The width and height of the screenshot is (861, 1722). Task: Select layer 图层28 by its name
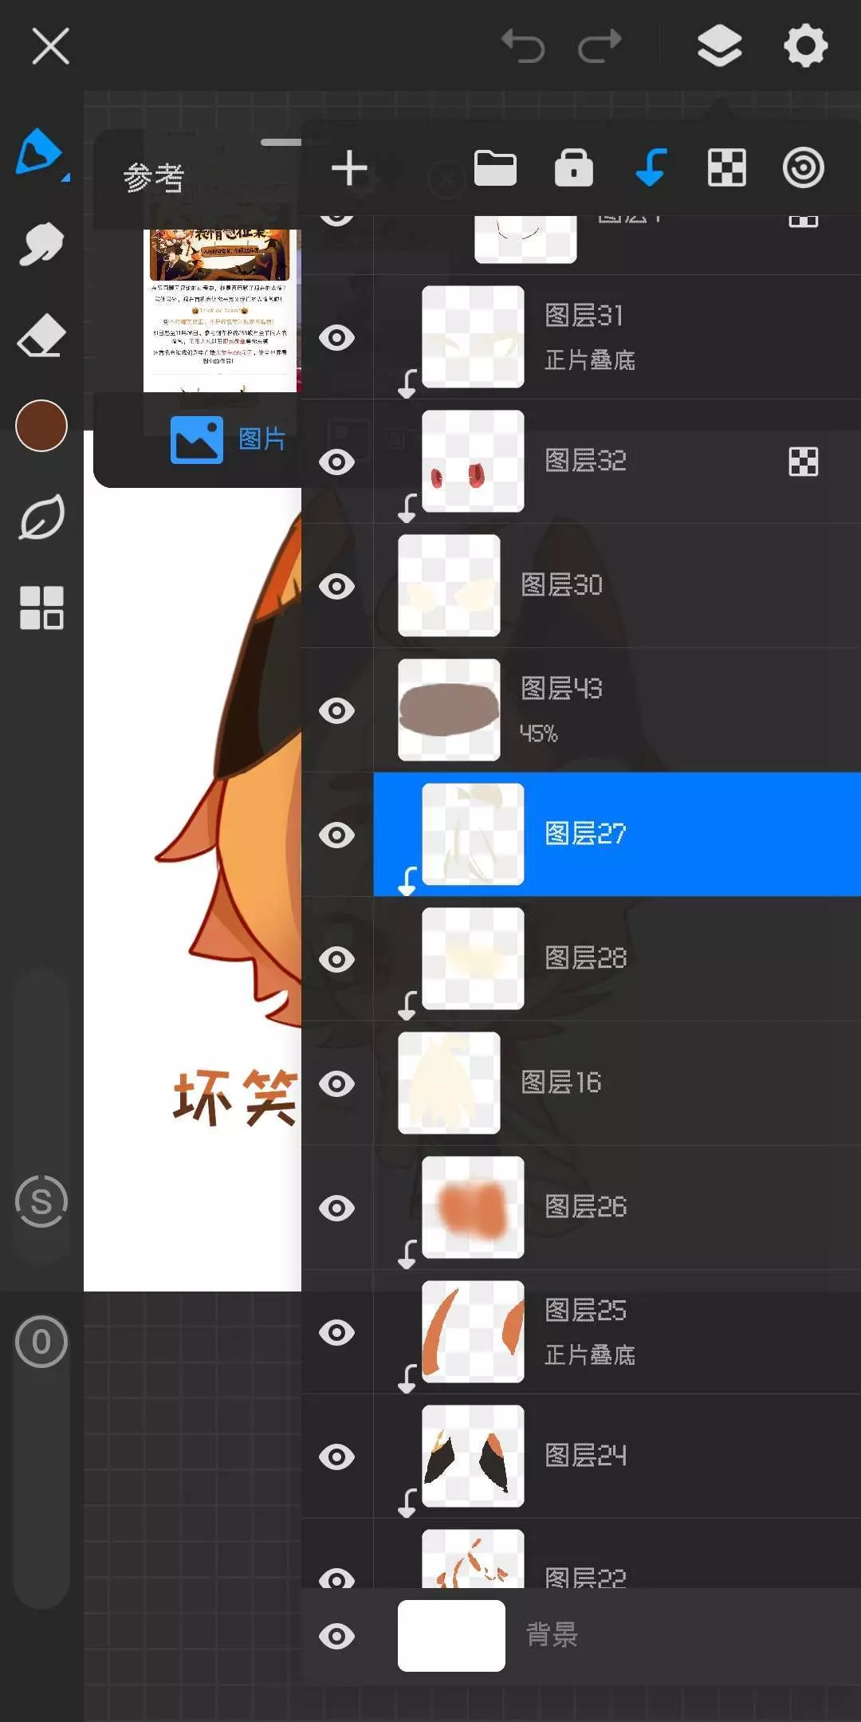pyautogui.click(x=585, y=958)
